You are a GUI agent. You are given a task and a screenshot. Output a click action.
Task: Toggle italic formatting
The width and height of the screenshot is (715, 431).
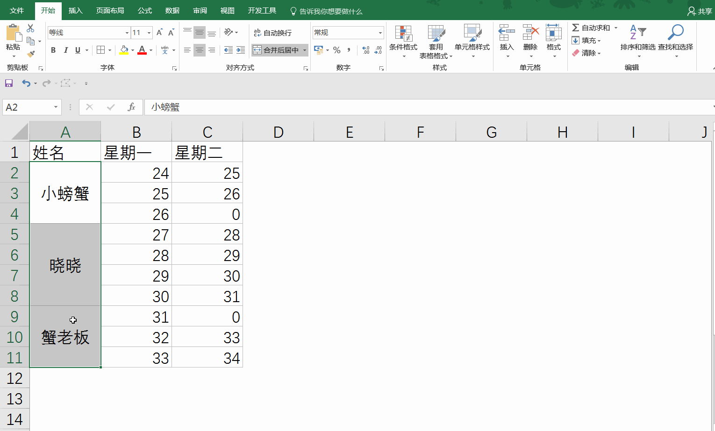tap(65, 50)
